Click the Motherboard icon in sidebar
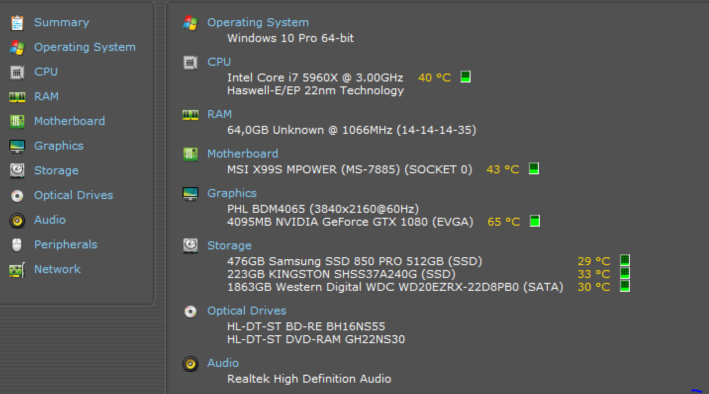Viewport: 709px width, 394px height. pyautogui.click(x=17, y=121)
